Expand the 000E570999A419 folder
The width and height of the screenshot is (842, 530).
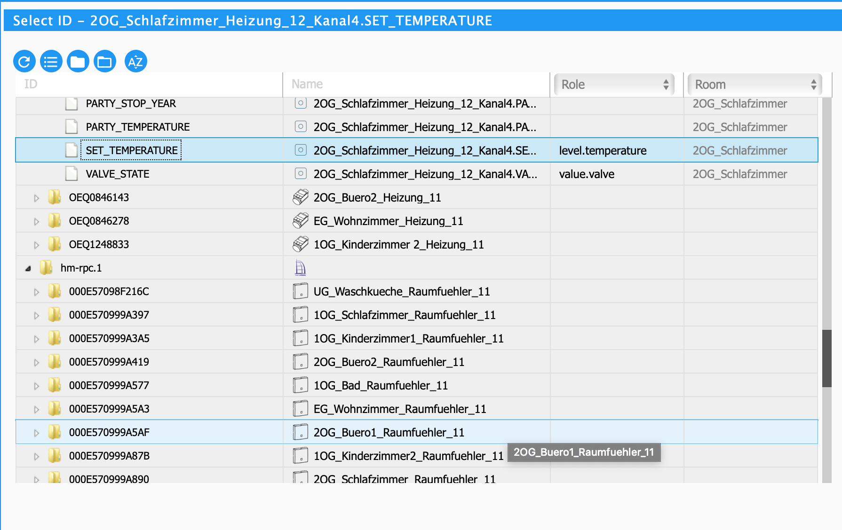click(36, 362)
